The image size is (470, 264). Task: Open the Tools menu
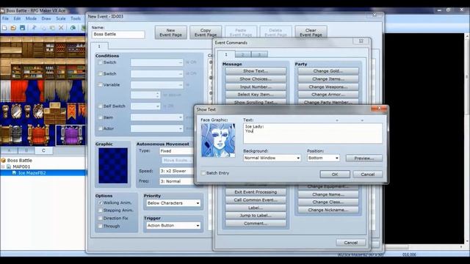click(x=76, y=18)
